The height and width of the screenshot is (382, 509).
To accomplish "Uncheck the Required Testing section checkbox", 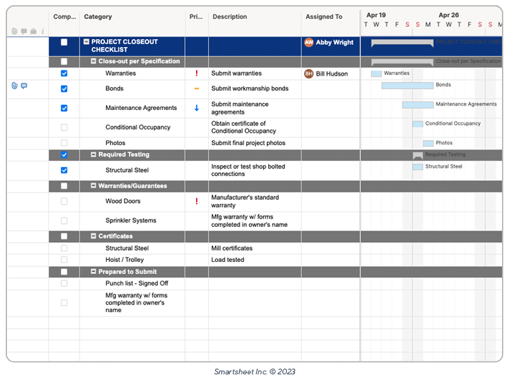I will point(64,154).
